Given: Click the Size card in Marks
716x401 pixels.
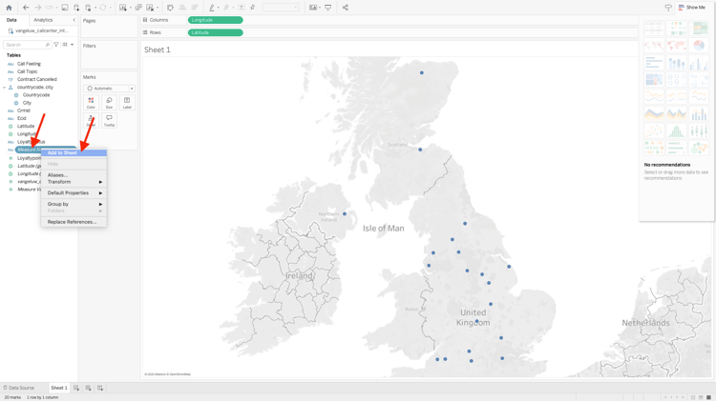Looking at the screenshot, I should [109, 103].
